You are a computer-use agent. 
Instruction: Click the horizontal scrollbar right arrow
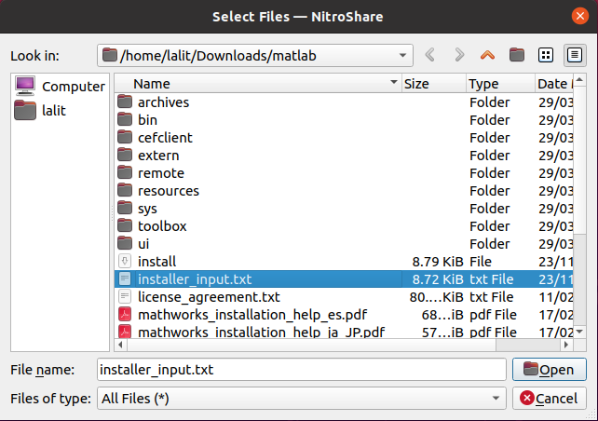coord(566,345)
